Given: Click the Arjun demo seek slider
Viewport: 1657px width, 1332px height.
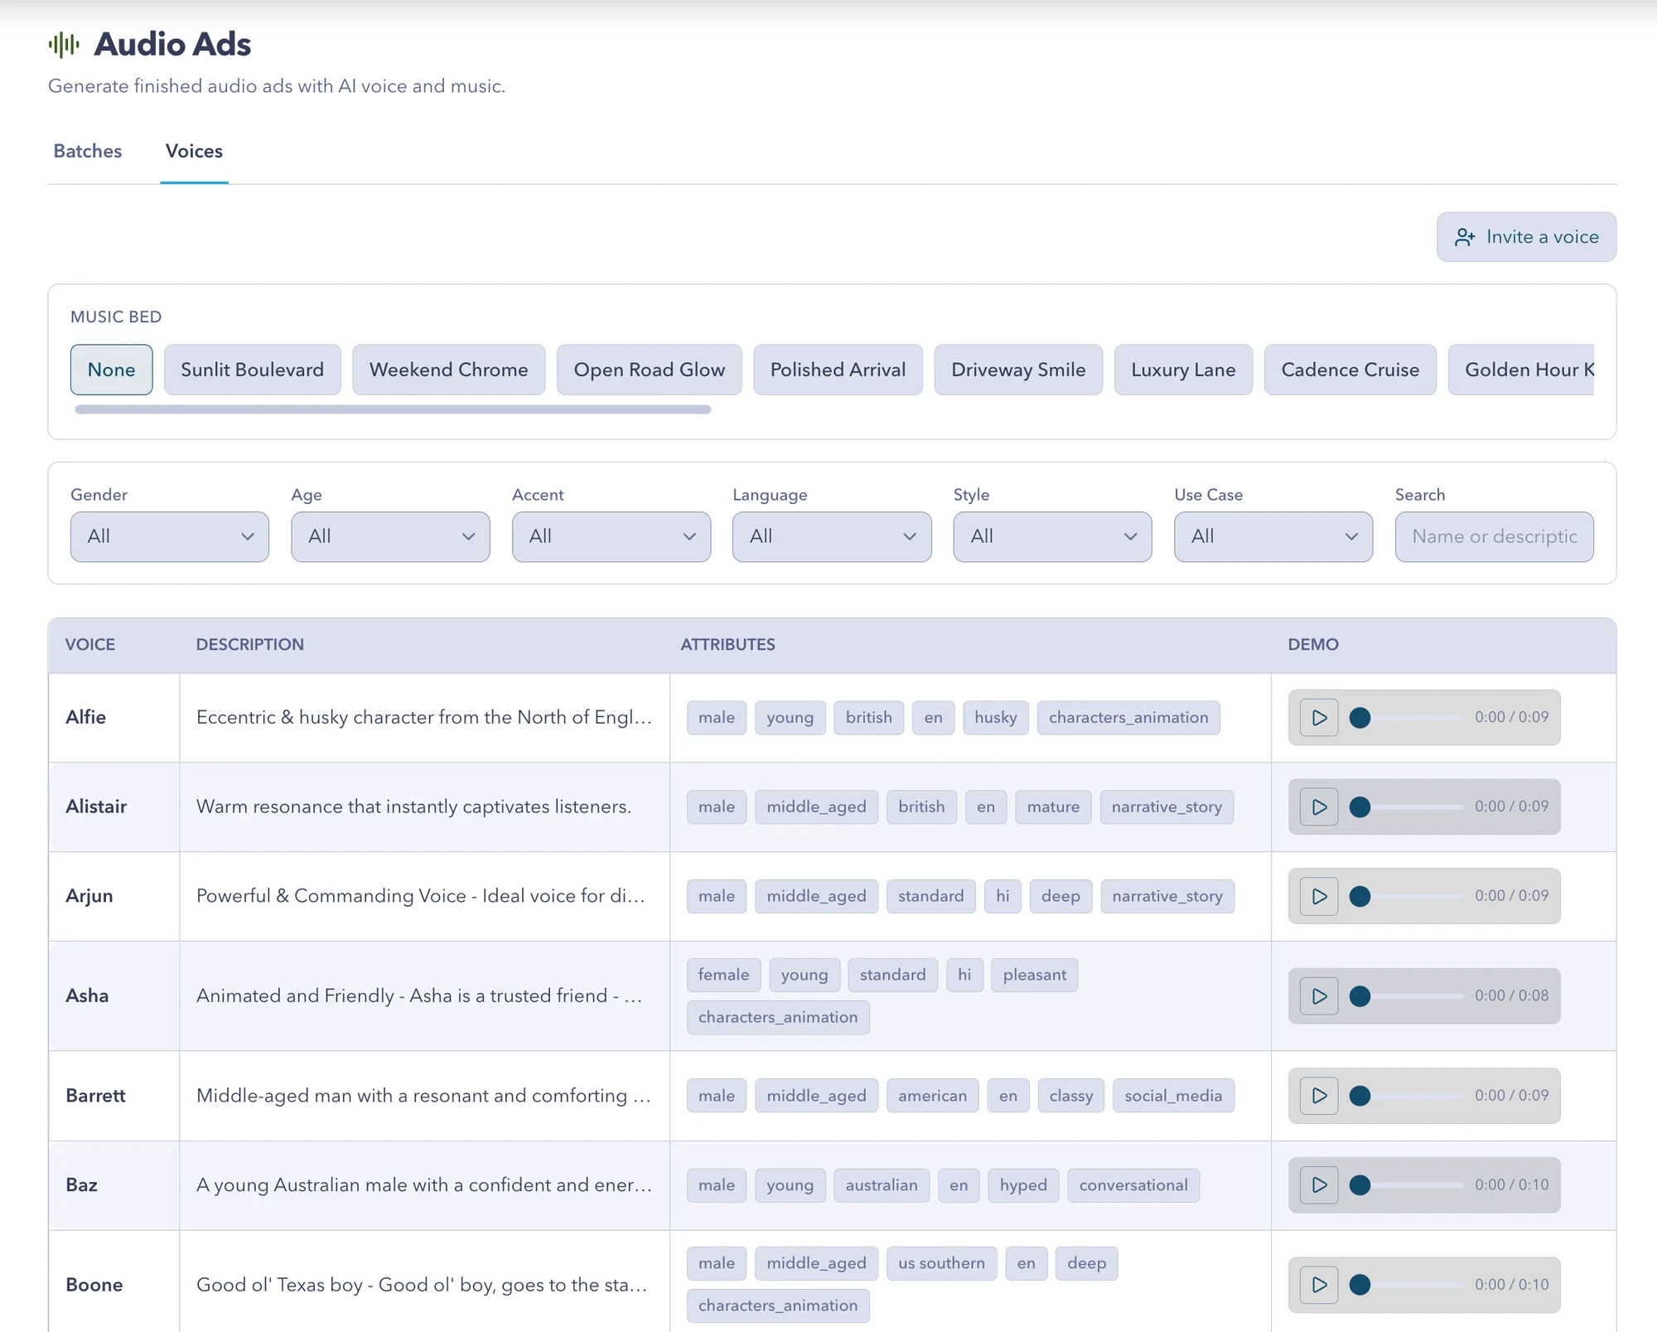Looking at the screenshot, I should (x=1406, y=896).
